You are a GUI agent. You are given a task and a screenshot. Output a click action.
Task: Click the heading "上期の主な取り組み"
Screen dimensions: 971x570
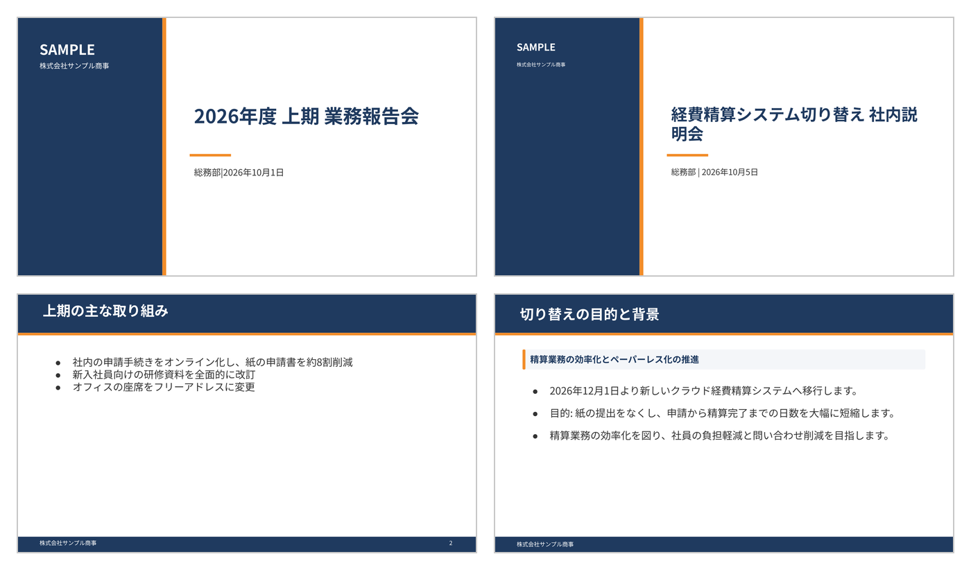click(x=105, y=311)
